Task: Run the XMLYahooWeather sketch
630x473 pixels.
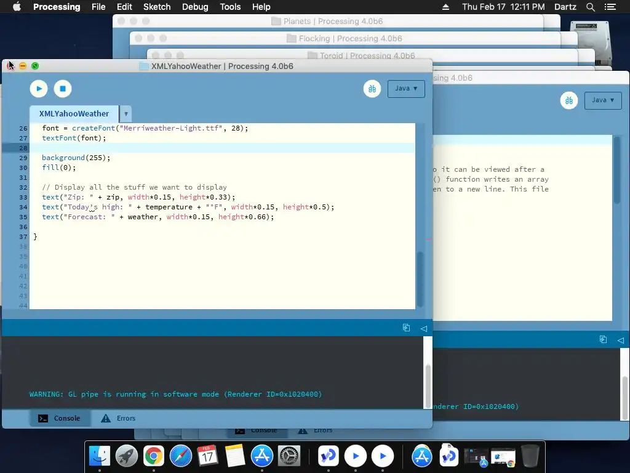Action: point(39,89)
